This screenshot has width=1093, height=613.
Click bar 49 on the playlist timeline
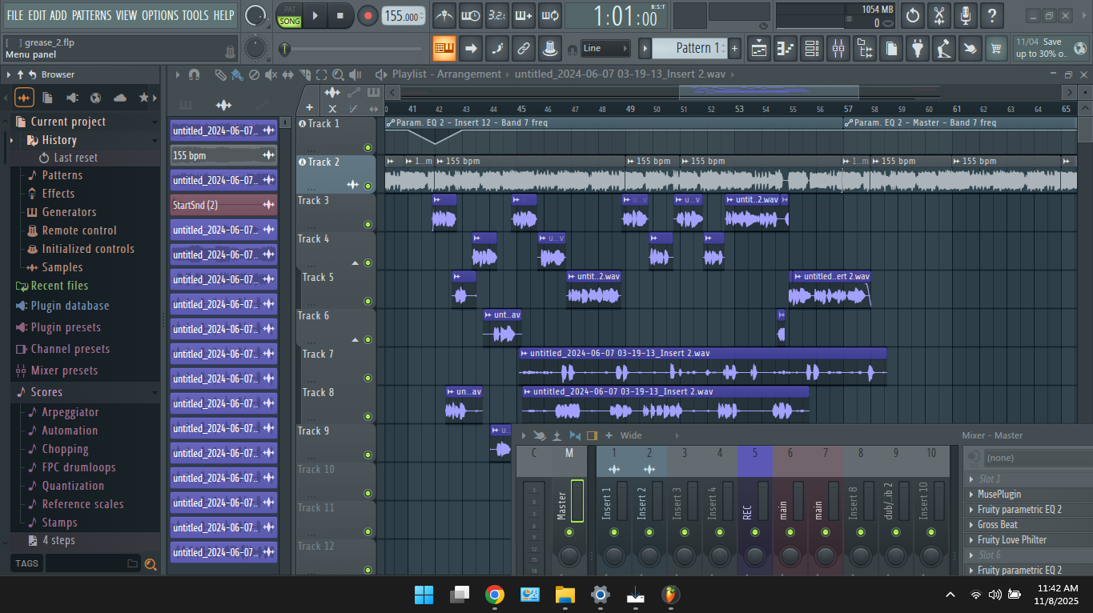631,109
